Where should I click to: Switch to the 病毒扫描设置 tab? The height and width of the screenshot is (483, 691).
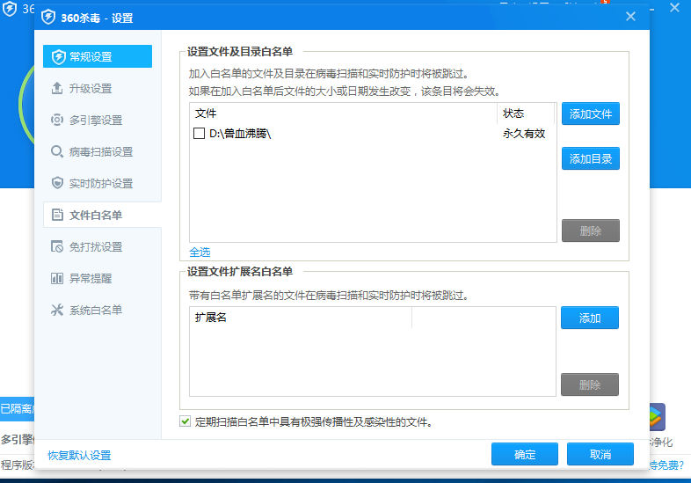(101, 152)
